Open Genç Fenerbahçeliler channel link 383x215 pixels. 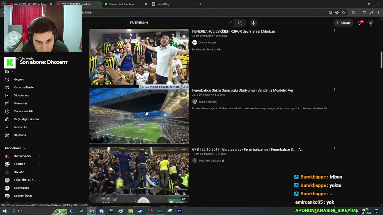click(x=209, y=161)
